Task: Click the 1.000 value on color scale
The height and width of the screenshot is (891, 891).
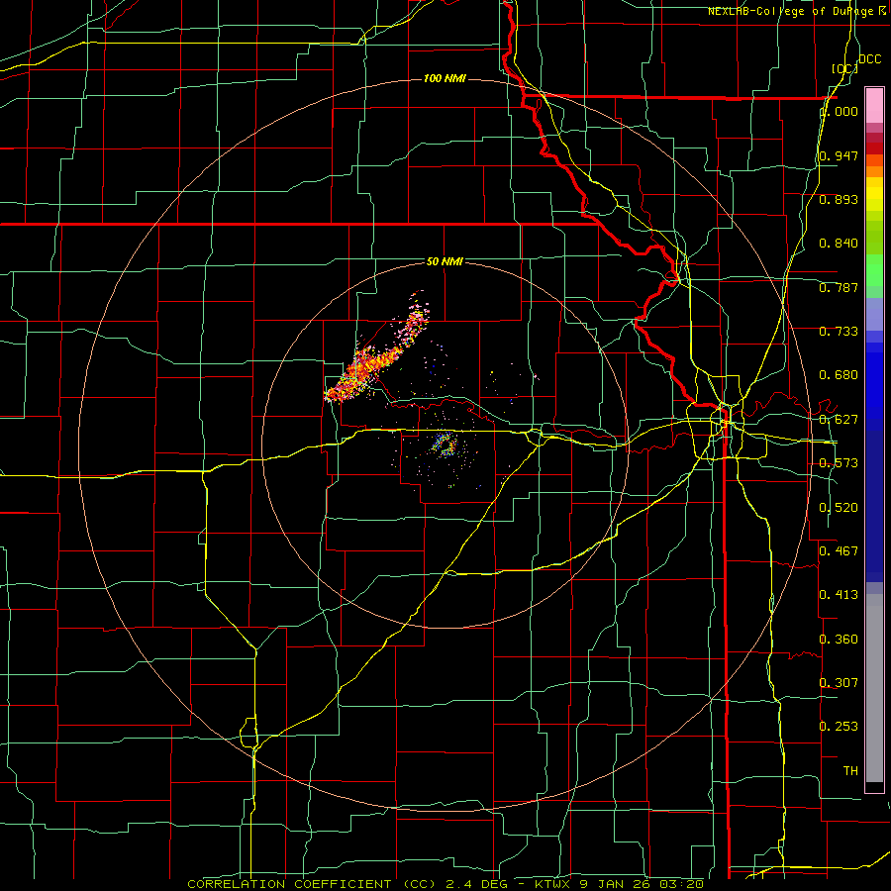Action: tap(839, 111)
